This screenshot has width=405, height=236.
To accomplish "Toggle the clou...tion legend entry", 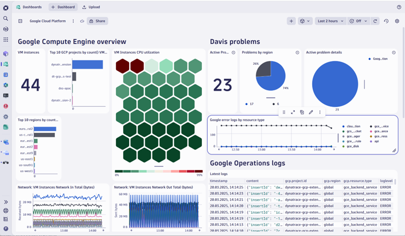I will tap(352, 127).
